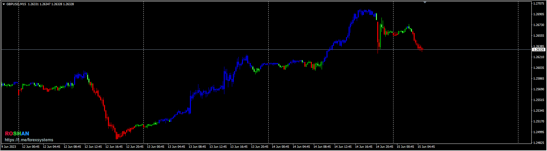Click the GBPUSD,M15 symbol title text

click(16, 4)
